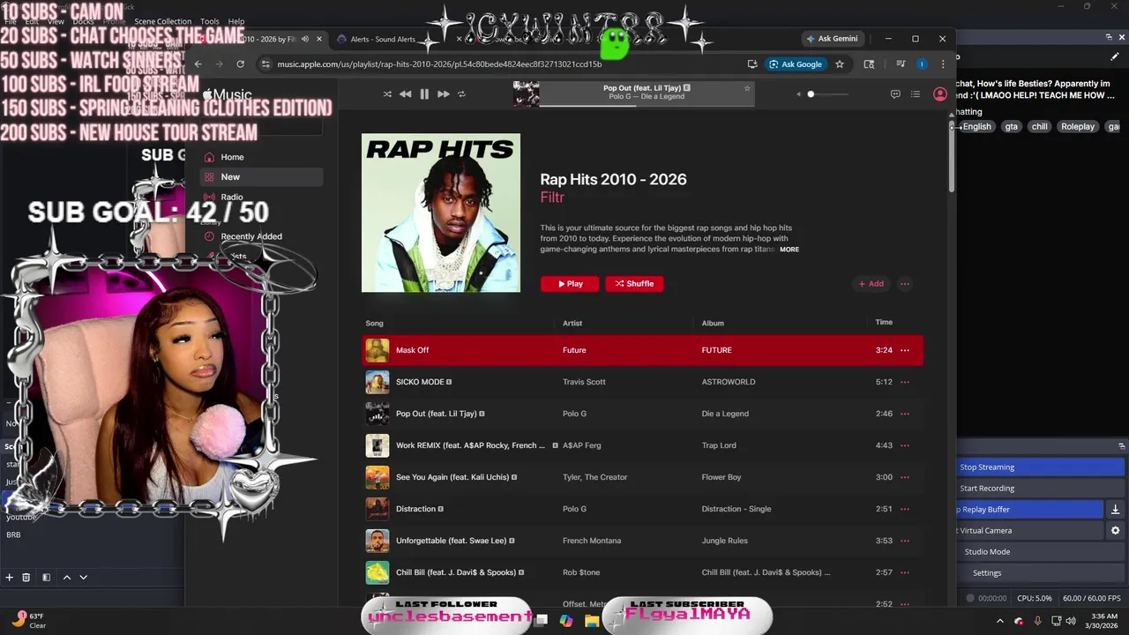The height and width of the screenshot is (635, 1129).
Task: Open New in Apple Music sidebar
Action: tap(262, 176)
